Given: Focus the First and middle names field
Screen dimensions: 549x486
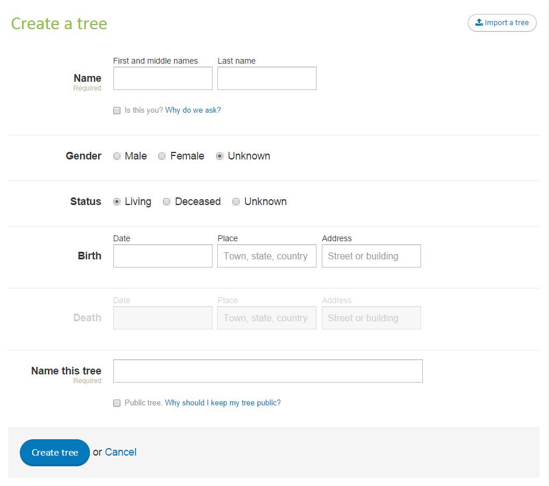Looking at the screenshot, I should [163, 78].
